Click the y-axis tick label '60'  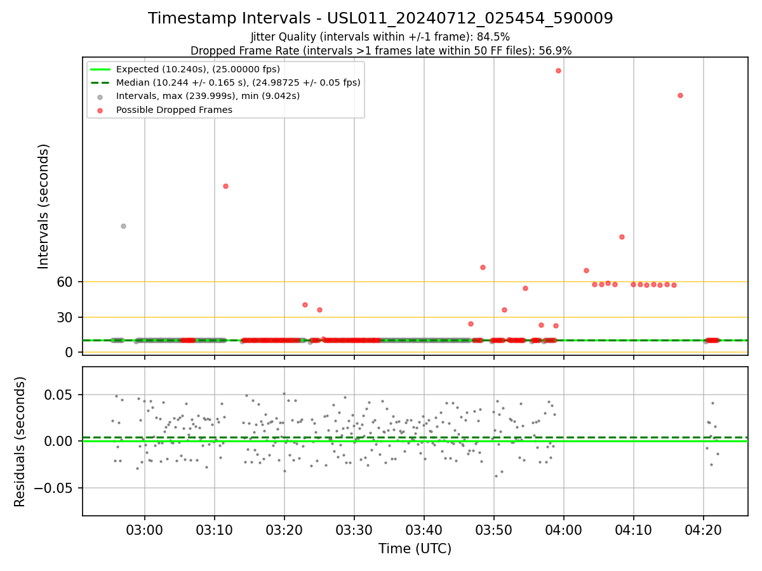click(x=65, y=282)
